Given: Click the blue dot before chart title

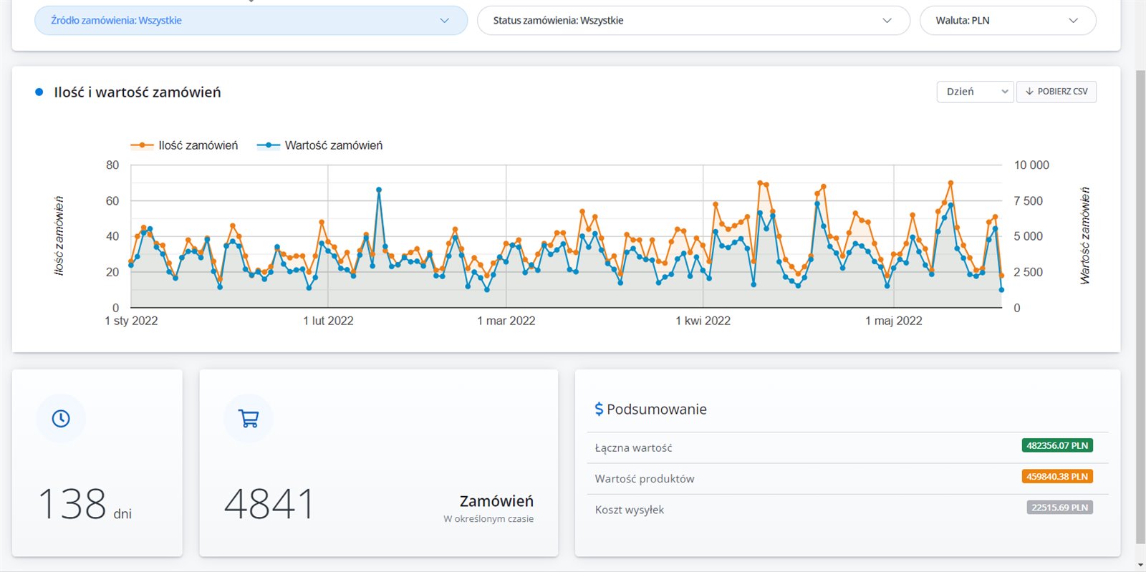Looking at the screenshot, I should point(39,92).
